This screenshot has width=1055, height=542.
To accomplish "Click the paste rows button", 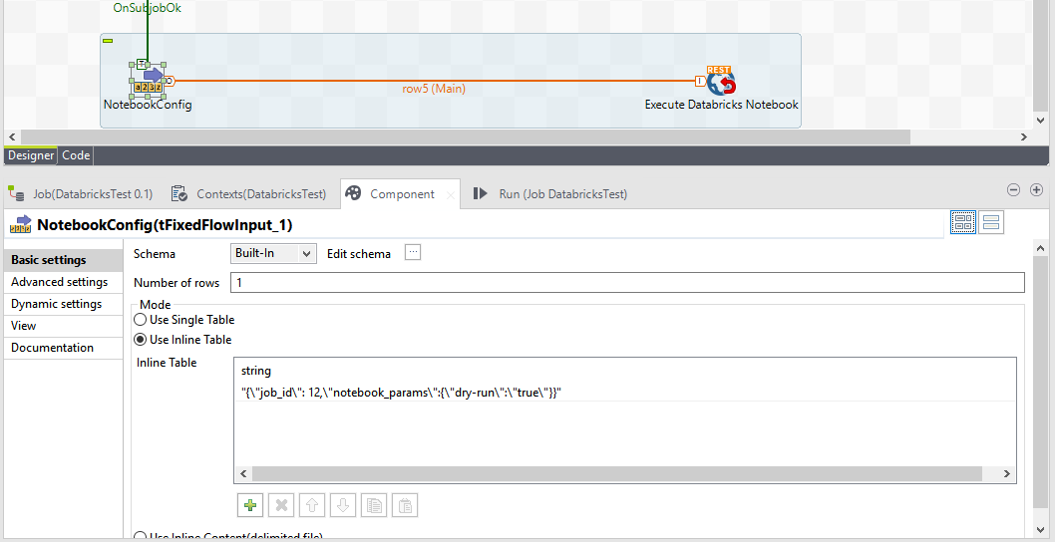I will point(405,506).
